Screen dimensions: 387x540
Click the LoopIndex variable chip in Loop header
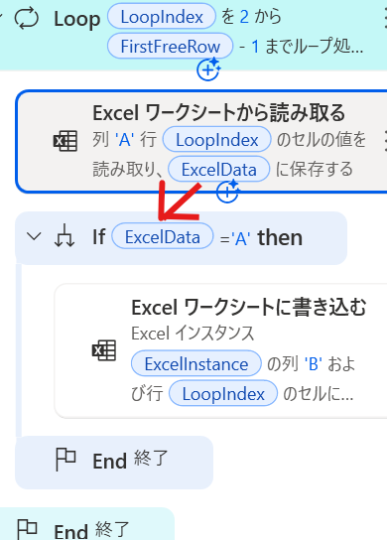pos(162,17)
